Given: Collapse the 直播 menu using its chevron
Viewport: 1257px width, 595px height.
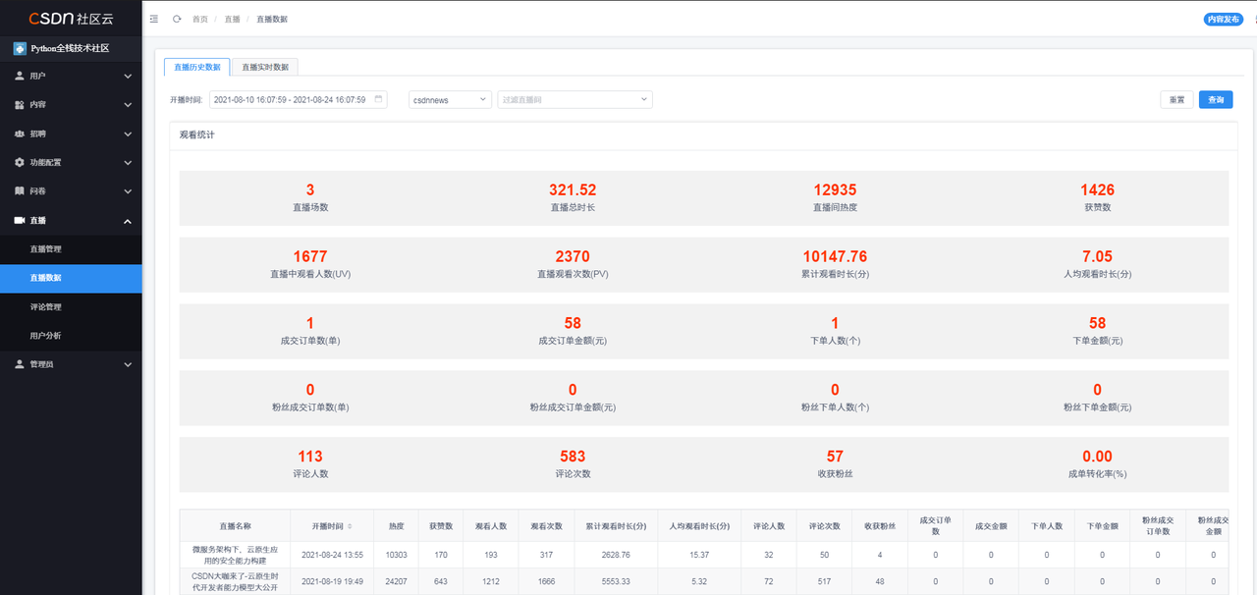Looking at the screenshot, I should point(128,222).
